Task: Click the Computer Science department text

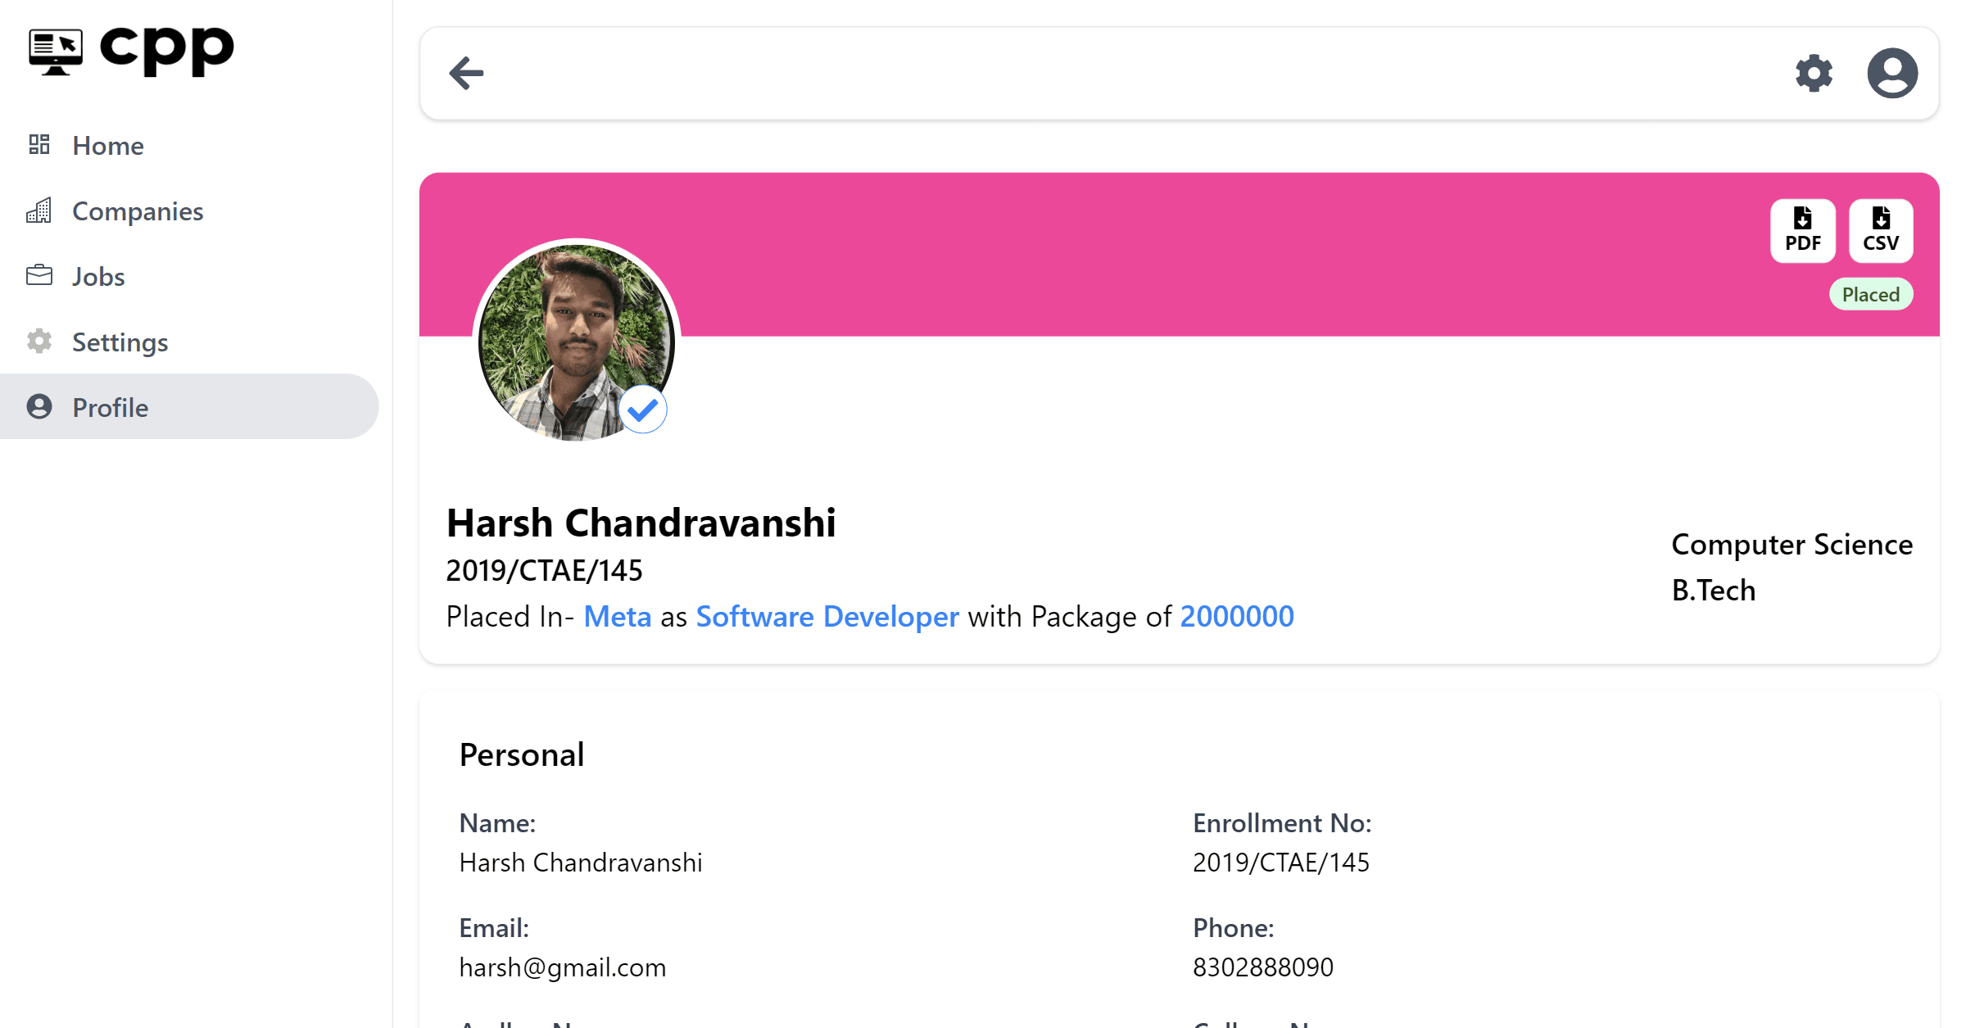Action: (x=1792, y=544)
